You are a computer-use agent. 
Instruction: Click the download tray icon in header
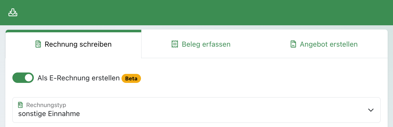(13, 13)
